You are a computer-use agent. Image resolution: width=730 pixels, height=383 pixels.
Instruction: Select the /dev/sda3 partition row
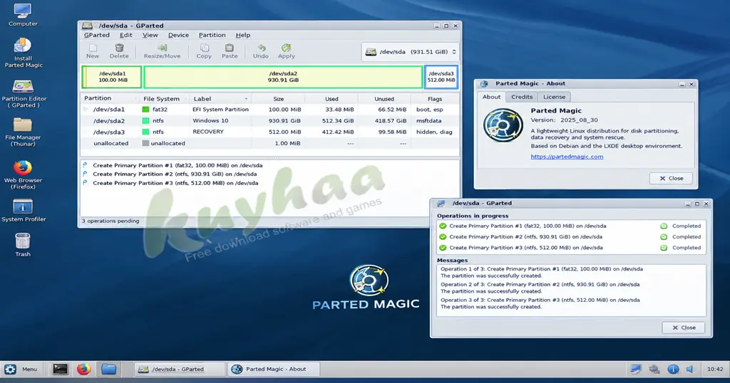pyautogui.click(x=270, y=132)
